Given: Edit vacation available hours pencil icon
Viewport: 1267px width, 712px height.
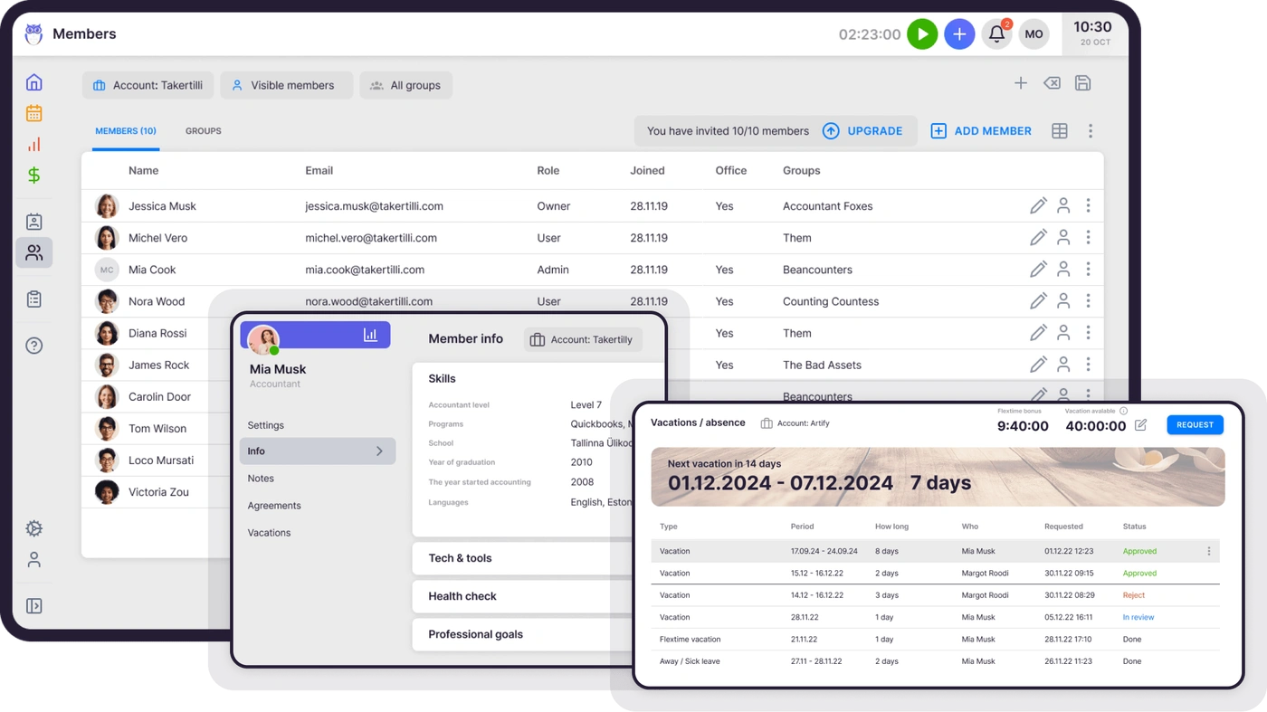Looking at the screenshot, I should (1140, 424).
